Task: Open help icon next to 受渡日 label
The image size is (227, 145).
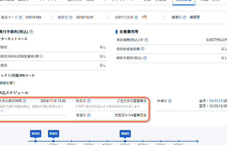Action: click(89, 115)
